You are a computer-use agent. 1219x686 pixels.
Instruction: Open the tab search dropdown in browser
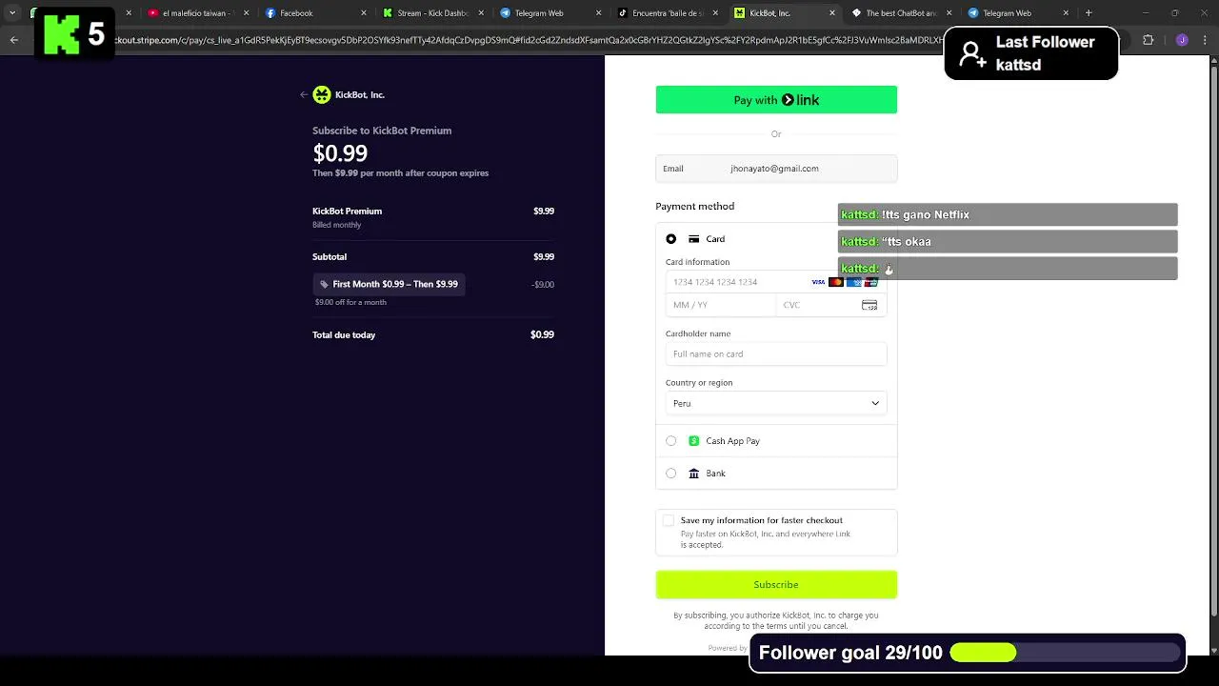[x=12, y=13]
